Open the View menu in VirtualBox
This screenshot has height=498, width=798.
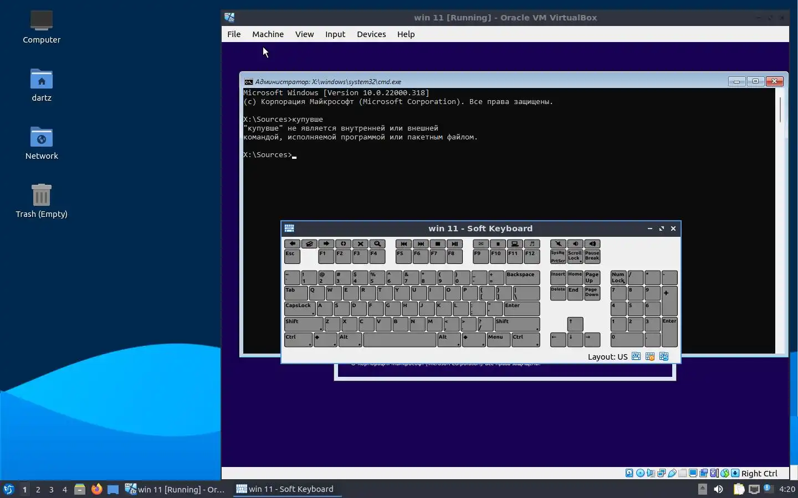tap(304, 34)
